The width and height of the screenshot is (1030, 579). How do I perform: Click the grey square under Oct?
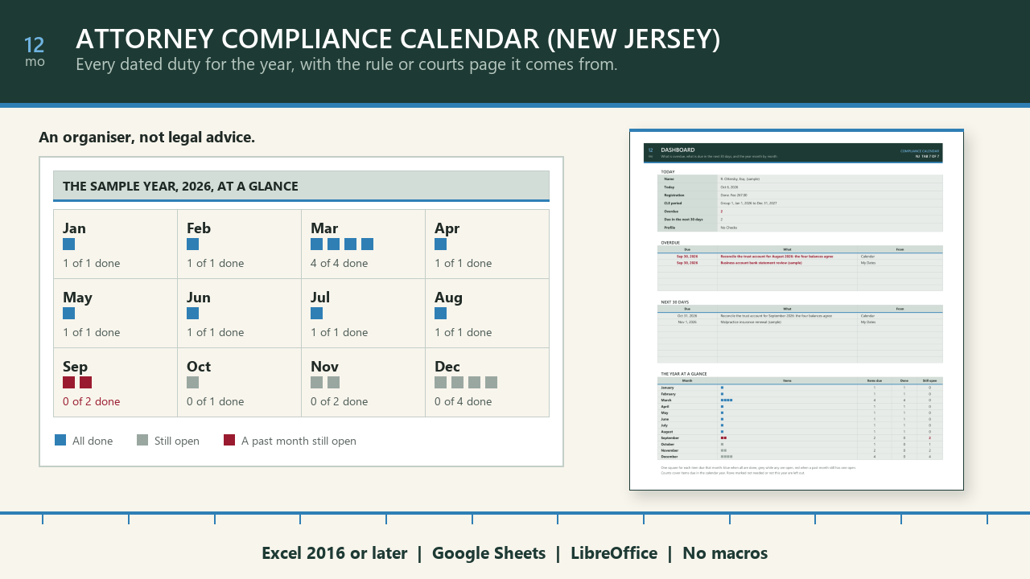point(192,382)
